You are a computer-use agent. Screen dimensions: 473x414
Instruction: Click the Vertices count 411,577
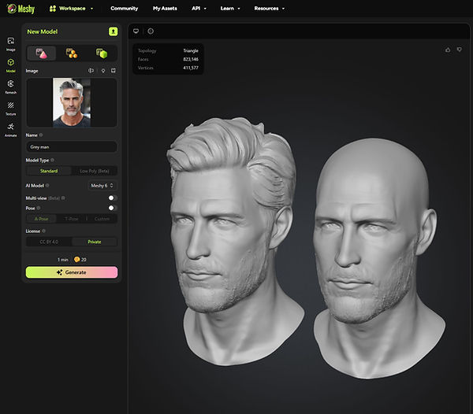pyautogui.click(x=191, y=68)
